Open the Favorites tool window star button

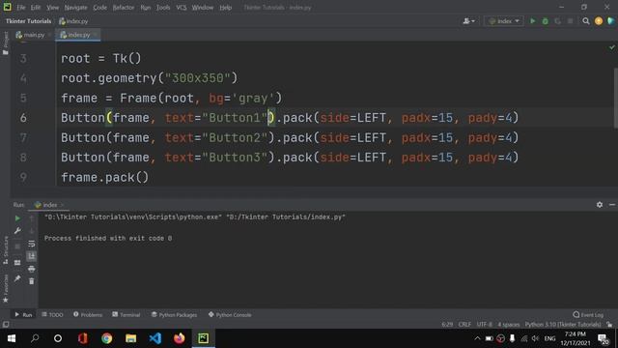point(5,288)
